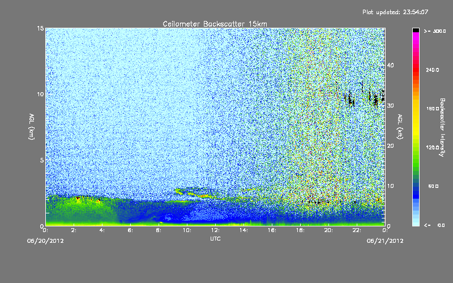The image size is (453, 283).
Task: Click the '18:' hour tick label
Action: pyautogui.click(x=300, y=230)
